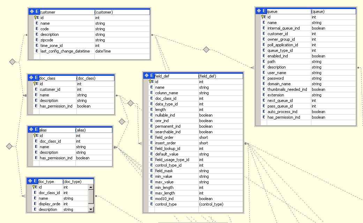The height and width of the screenshot is (223, 363).
Task: Click the key icon on doc_type id row
Action: coord(34,187)
